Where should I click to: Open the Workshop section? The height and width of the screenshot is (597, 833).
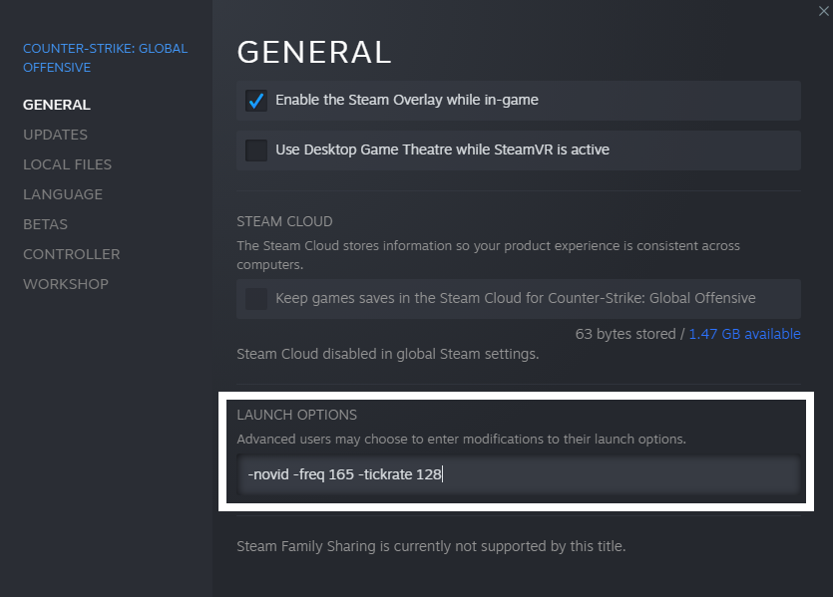tap(66, 284)
